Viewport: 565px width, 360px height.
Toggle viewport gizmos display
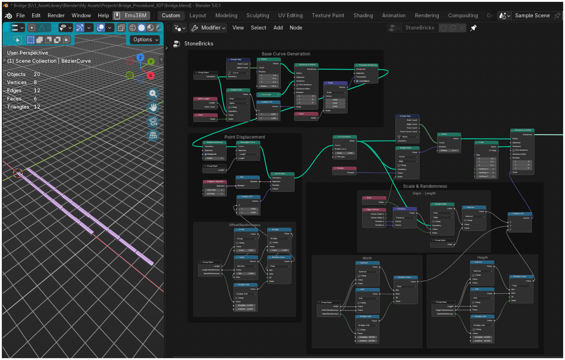[80, 28]
